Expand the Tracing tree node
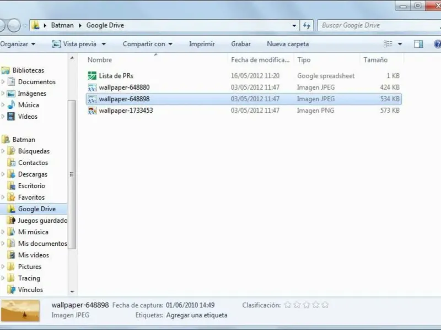The width and height of the screenshot is (441, 330). coord(3,278)
